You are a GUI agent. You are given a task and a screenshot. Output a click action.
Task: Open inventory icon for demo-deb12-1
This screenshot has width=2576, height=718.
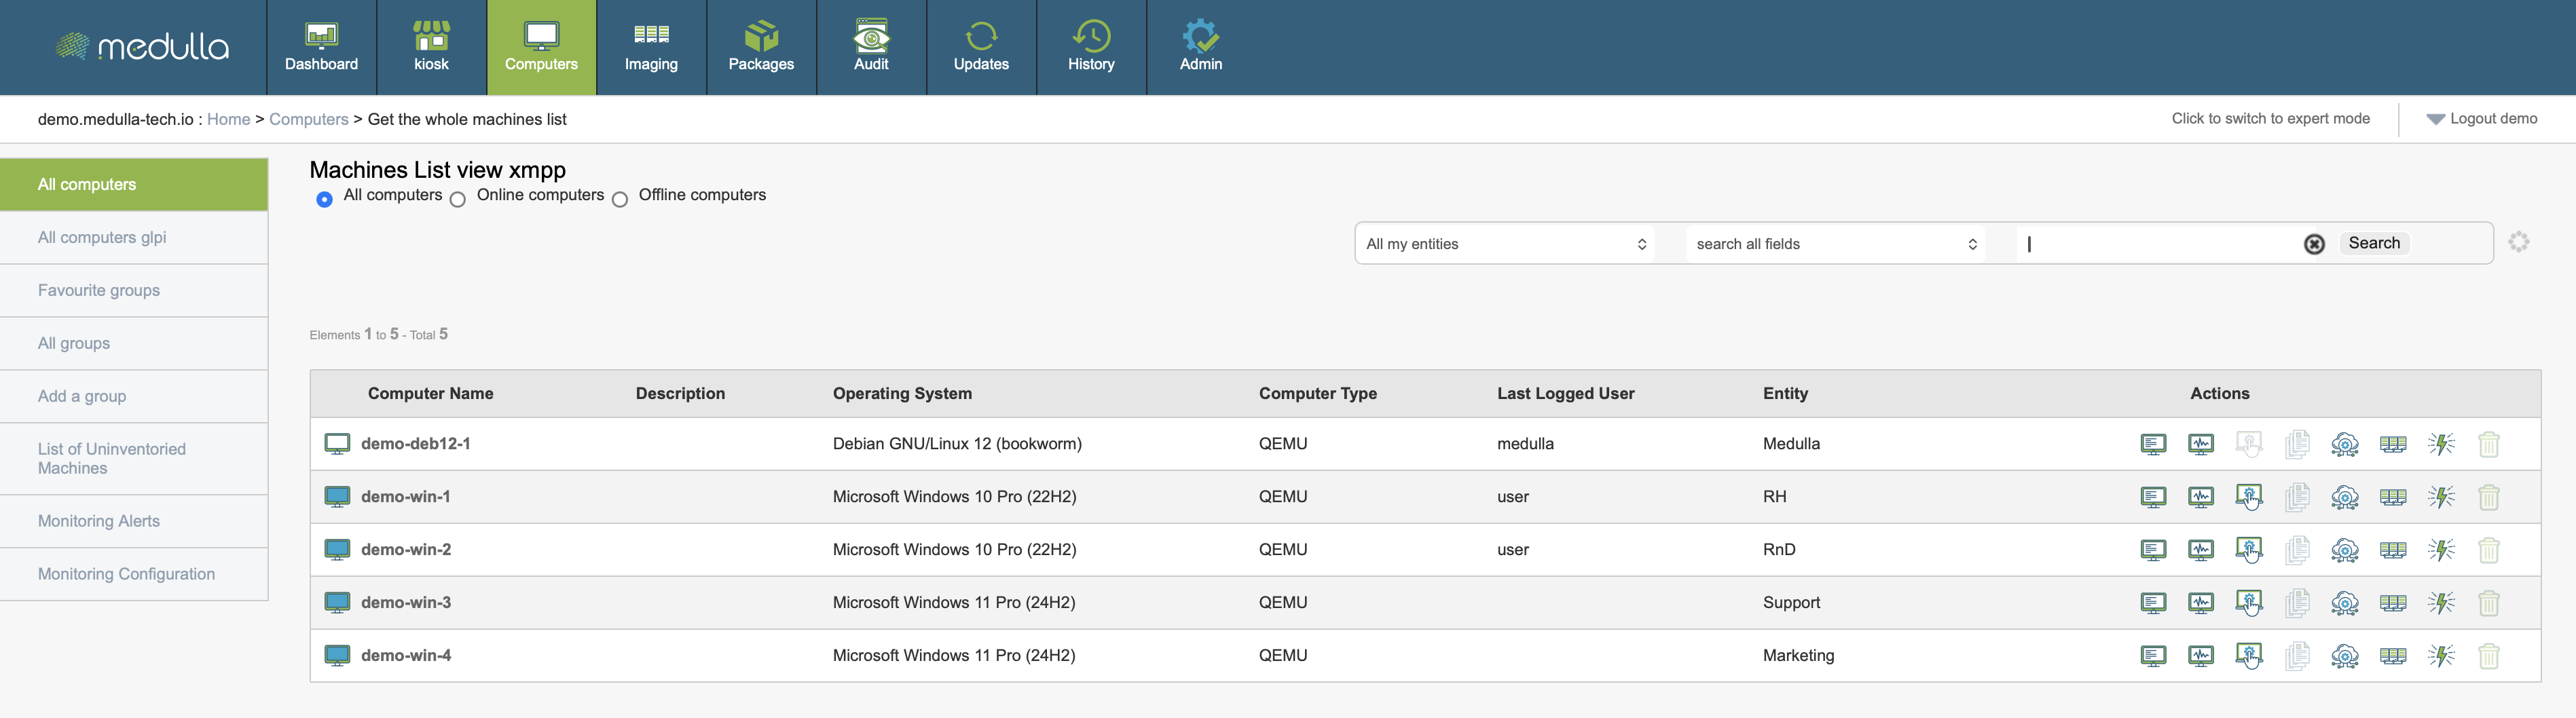pos(2153,444)
